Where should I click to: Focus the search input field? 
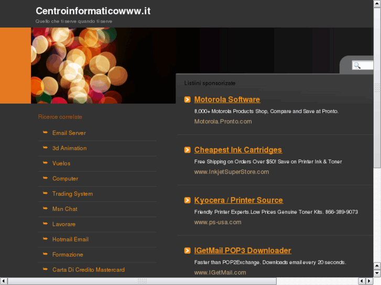(x=363, y=65)
